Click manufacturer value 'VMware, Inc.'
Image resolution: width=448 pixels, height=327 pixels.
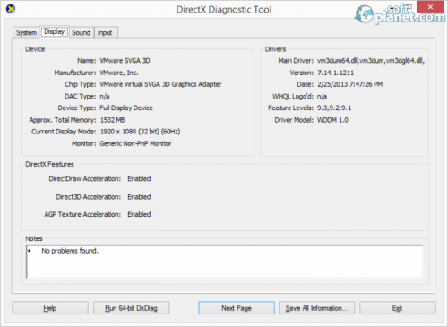click(119, 73)
